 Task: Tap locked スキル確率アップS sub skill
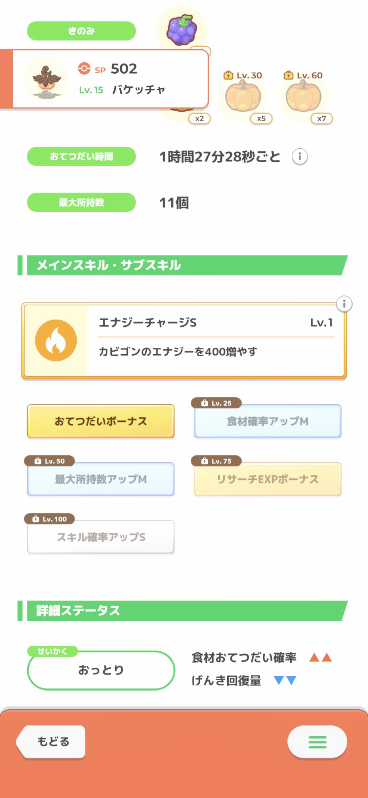pyautogui.click(x=101, y=537)
